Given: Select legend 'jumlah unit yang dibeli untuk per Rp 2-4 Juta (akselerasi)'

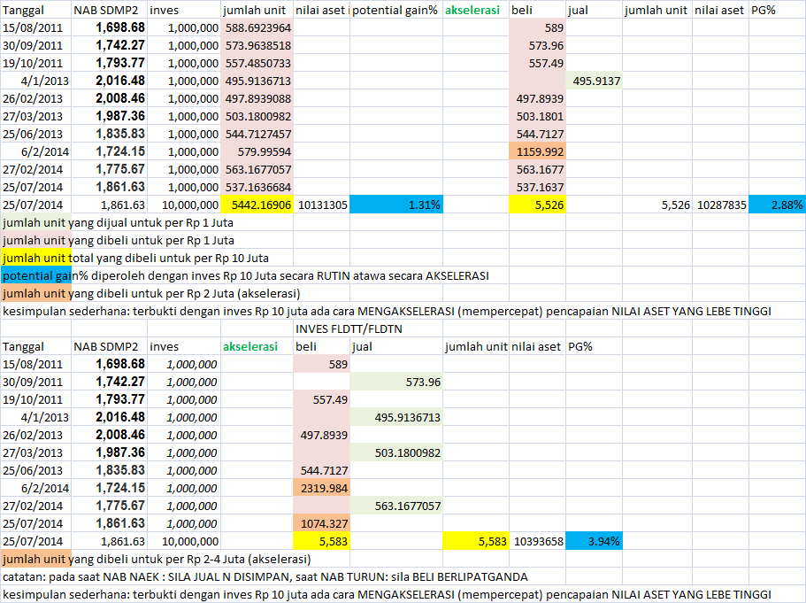Looking at the screenshot, I should point(157,560).
